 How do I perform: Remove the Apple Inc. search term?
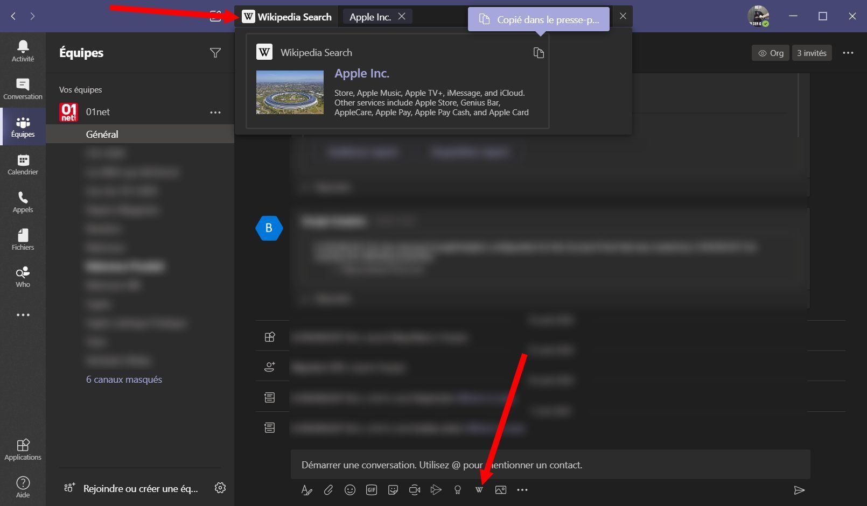402,17
